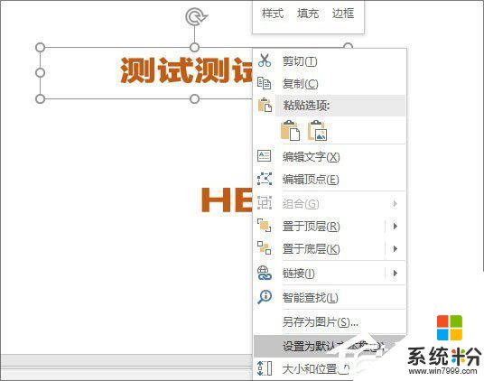Click the rotation handle above text box
Viewport: 484px width, 381px height.
195,16
